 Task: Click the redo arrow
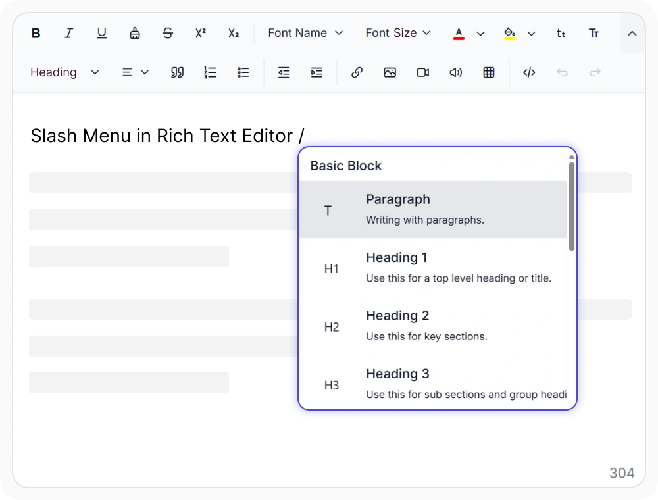(x=595, y=72)
